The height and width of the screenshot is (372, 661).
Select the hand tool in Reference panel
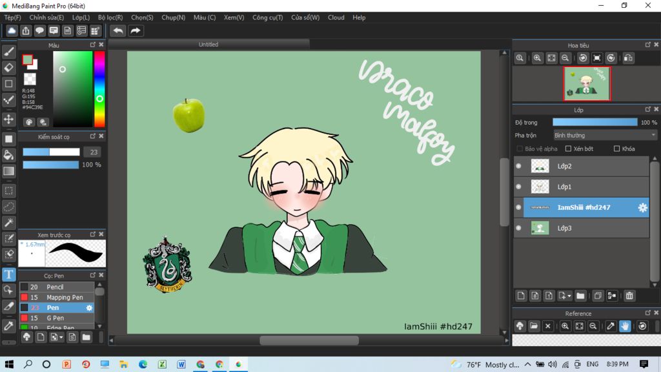click(x=625, y=326)
